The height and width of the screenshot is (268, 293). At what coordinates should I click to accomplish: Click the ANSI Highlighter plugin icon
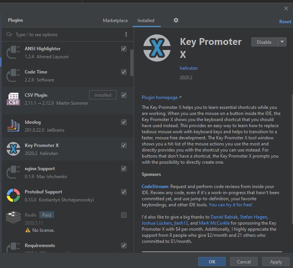tap(13, 53)
